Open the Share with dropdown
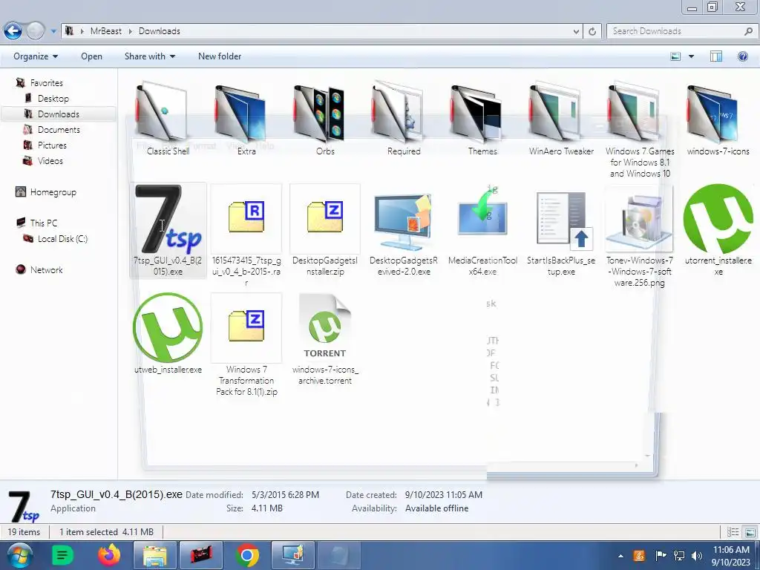Image resolution: width=760 pixels, height=570 pixels. click(x=150, y=56)
